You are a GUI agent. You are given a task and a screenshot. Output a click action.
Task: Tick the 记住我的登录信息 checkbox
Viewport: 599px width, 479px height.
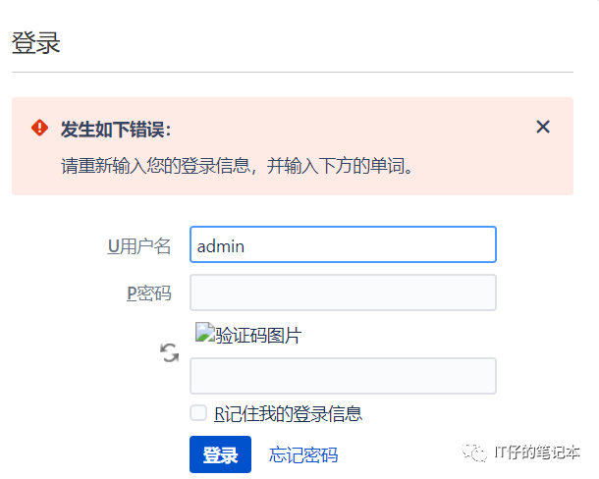(x=198, y=412)
